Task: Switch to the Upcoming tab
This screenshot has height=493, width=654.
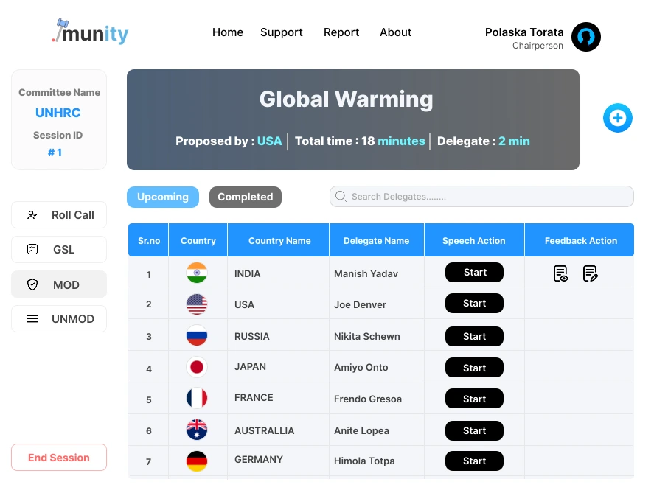Action: click(163, 197)
